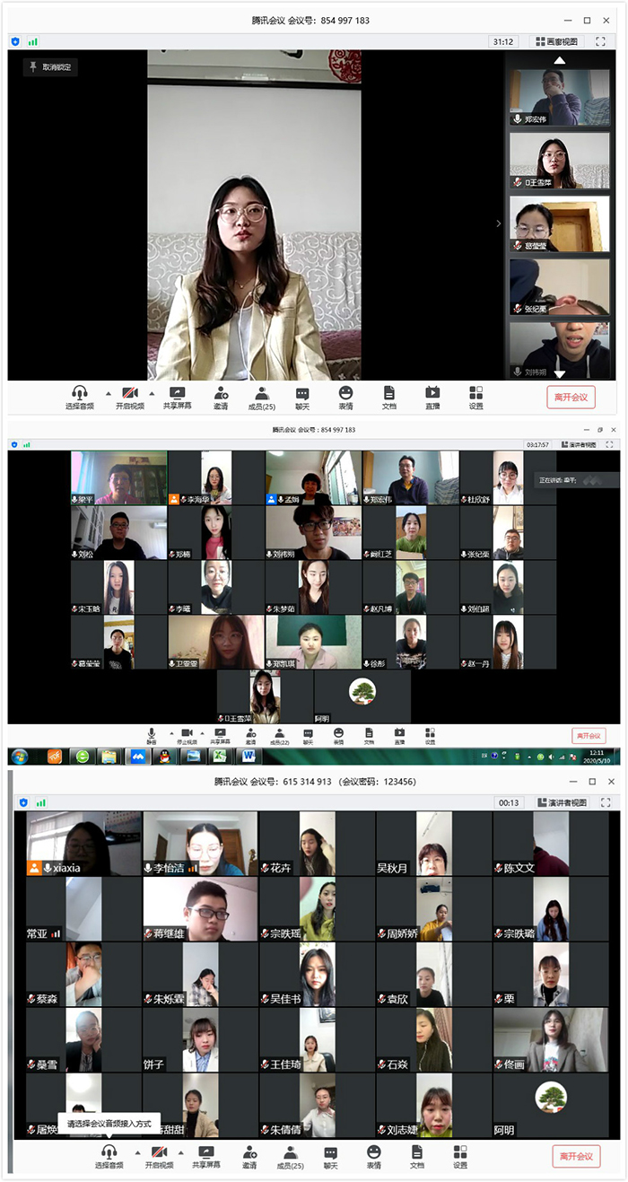Switch to Speaker View (演讲者视图) in bottom window
The width and height of the screenshot is (628, 1182).
point(562,802)
